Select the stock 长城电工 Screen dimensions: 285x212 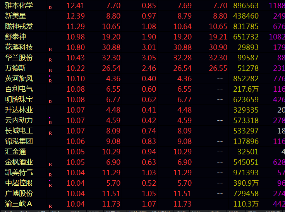tap(19, 131)
